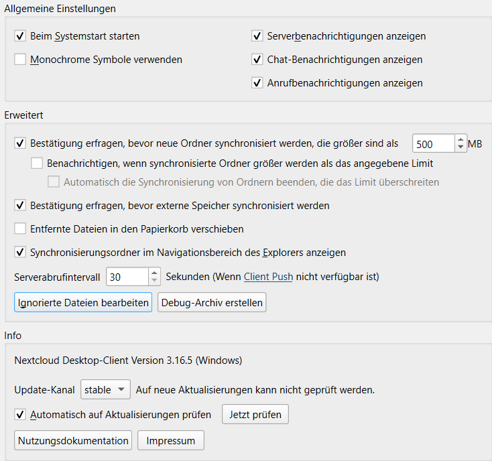Toggle Synchronisierungsordner im Explorer anzeigen
This screenshot has height=461, width=492.
pyautogui.click(x=20, y=252)
